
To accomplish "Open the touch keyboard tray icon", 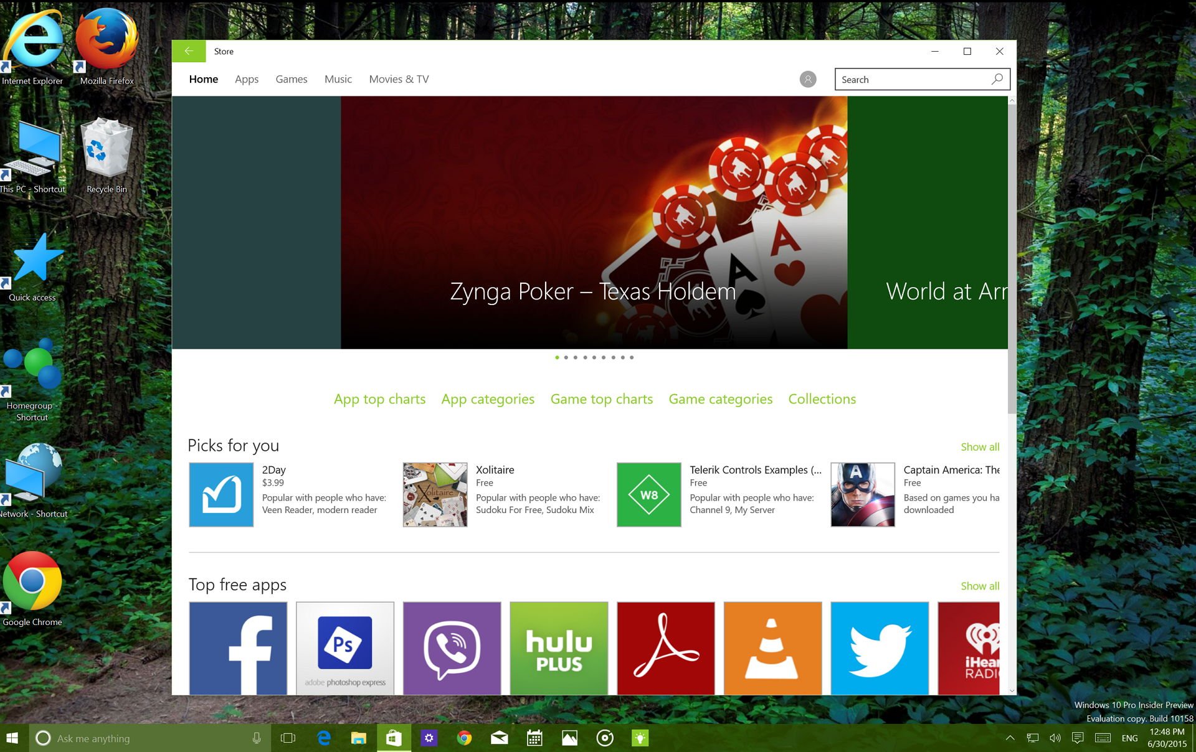I will click(1103, 738).
